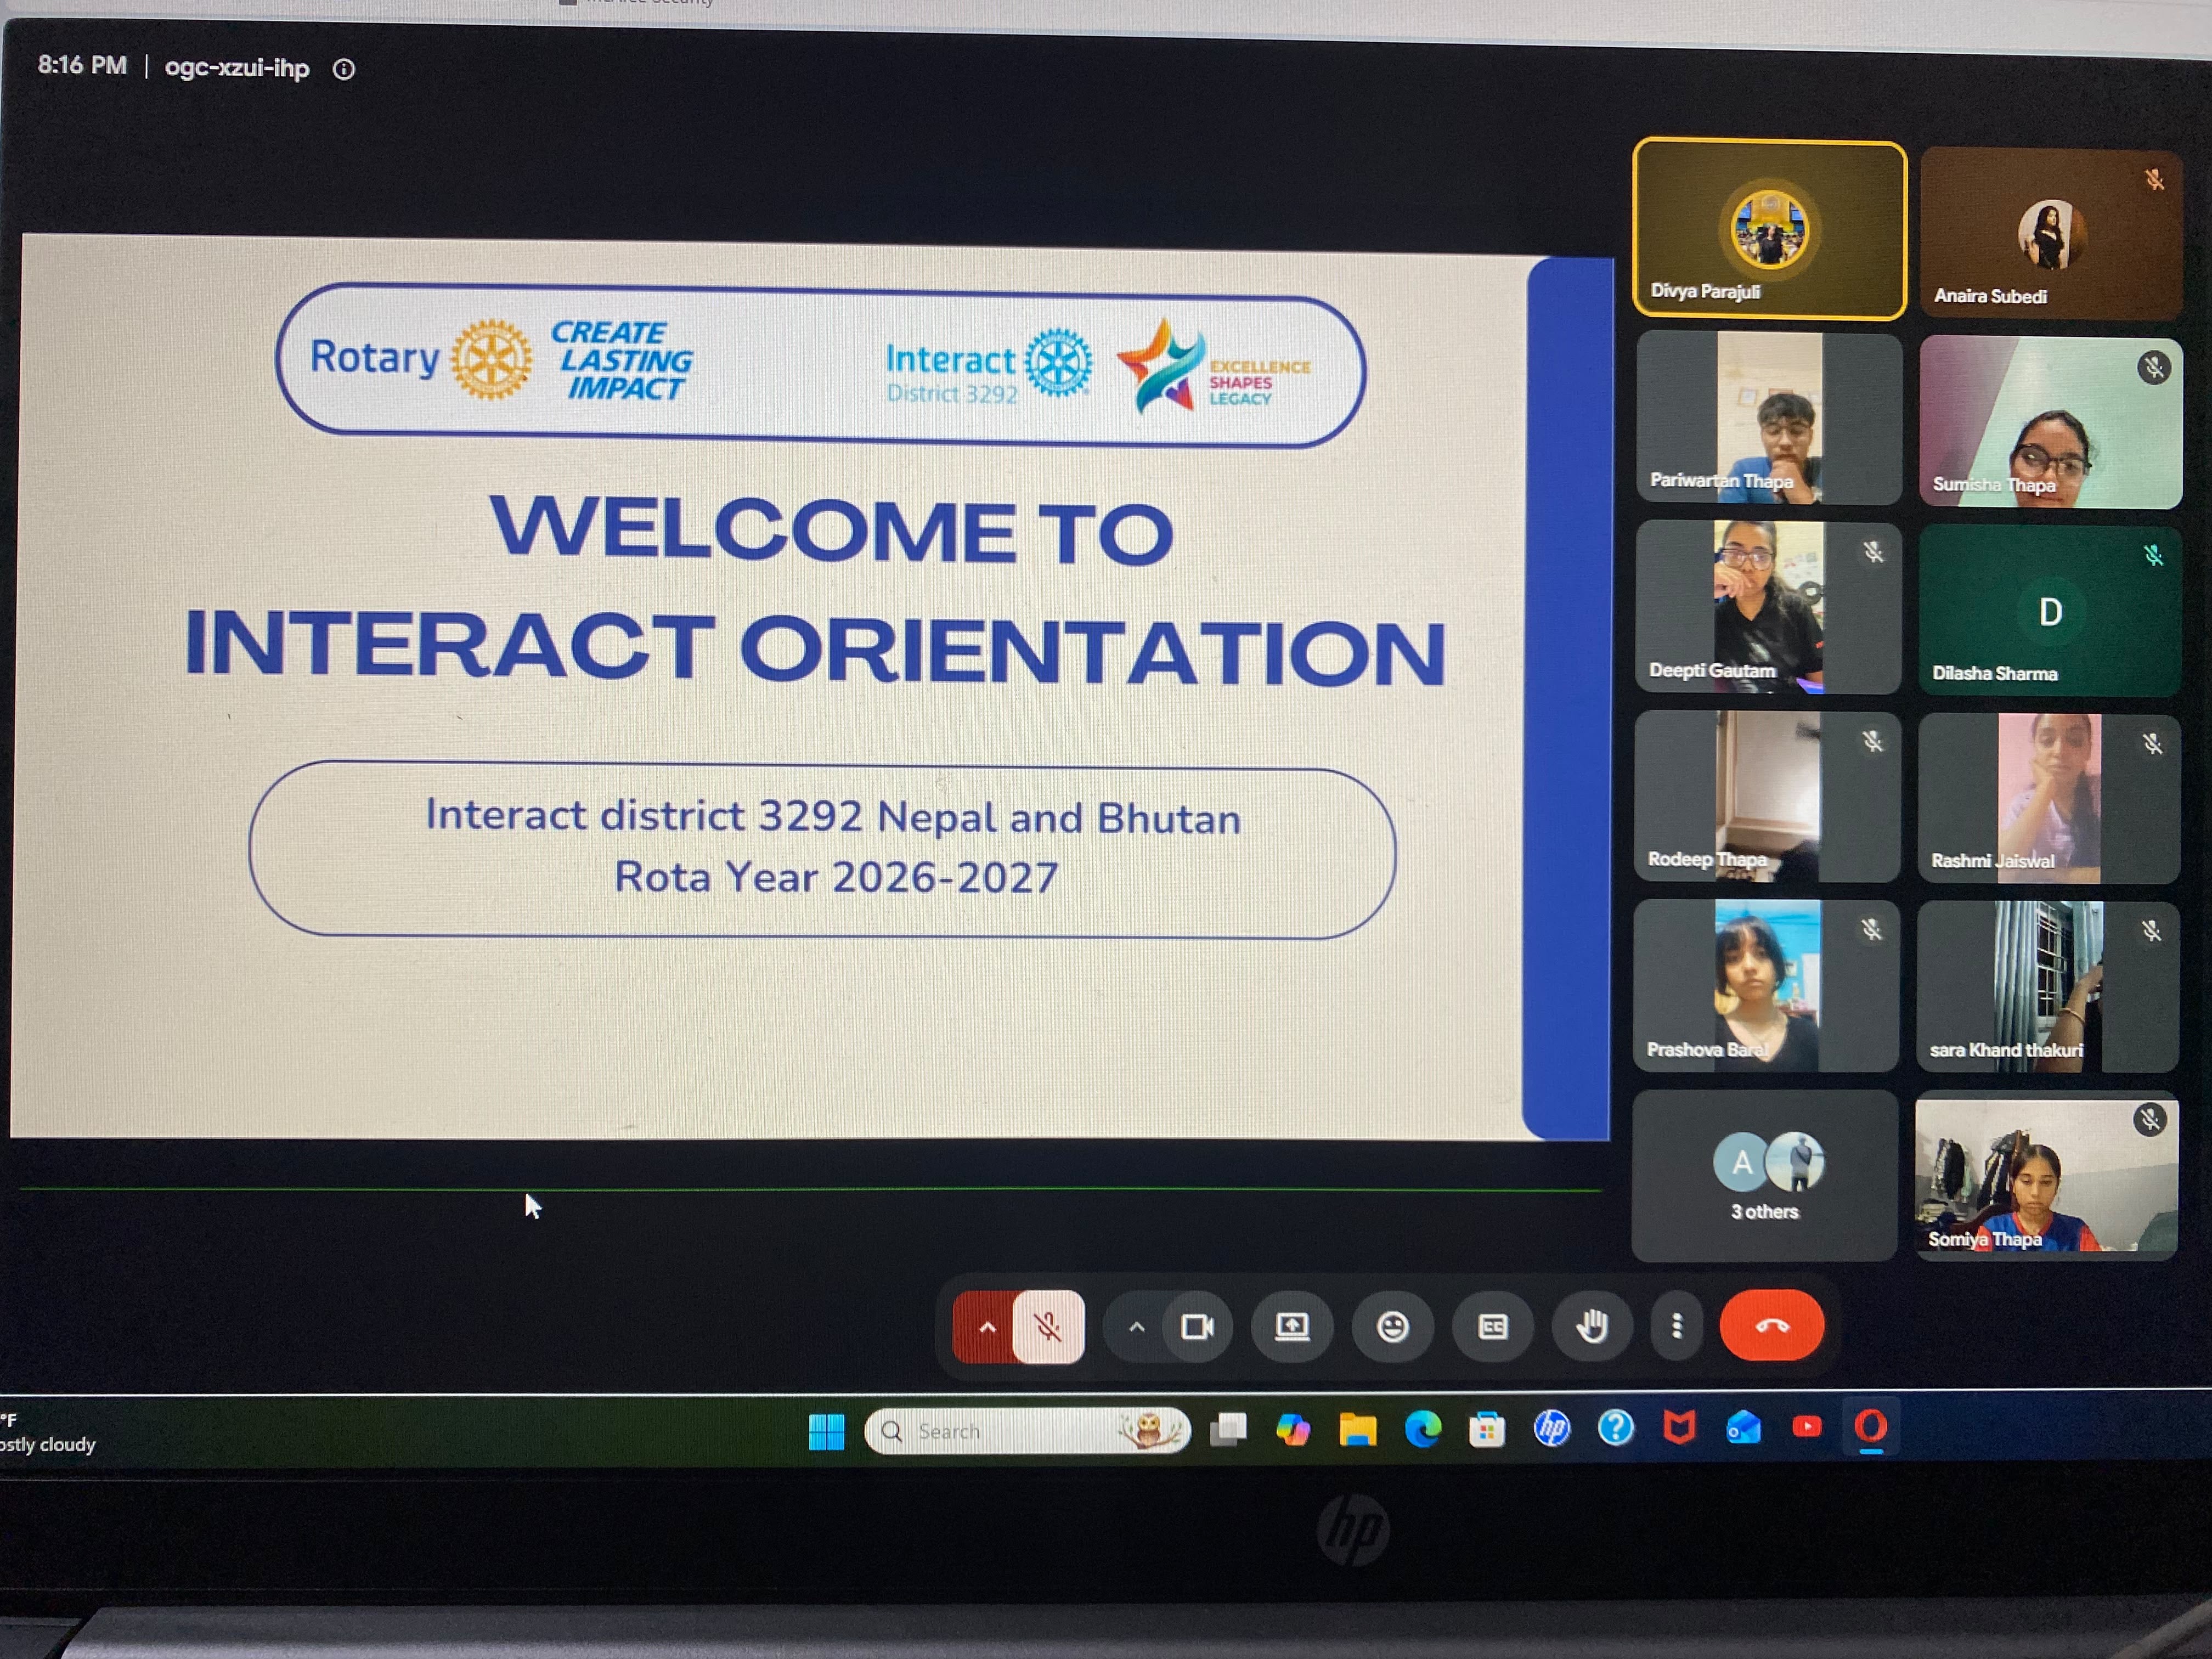Click muted mic icon on Prashova Baral tile

point(1872,930)
